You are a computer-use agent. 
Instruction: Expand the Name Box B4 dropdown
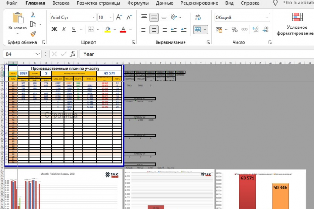tap(38, 54)
